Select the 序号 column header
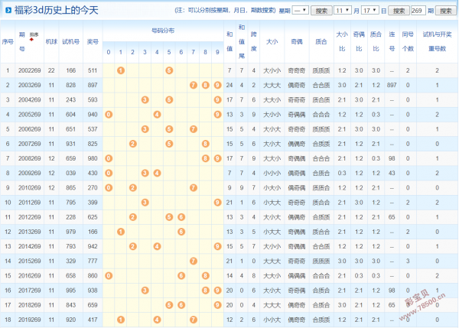 tap(8, 41)
